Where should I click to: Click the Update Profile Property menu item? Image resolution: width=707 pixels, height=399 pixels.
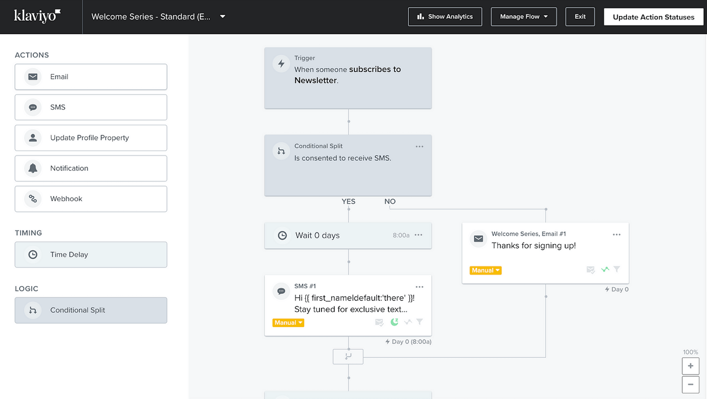[92, 138]
